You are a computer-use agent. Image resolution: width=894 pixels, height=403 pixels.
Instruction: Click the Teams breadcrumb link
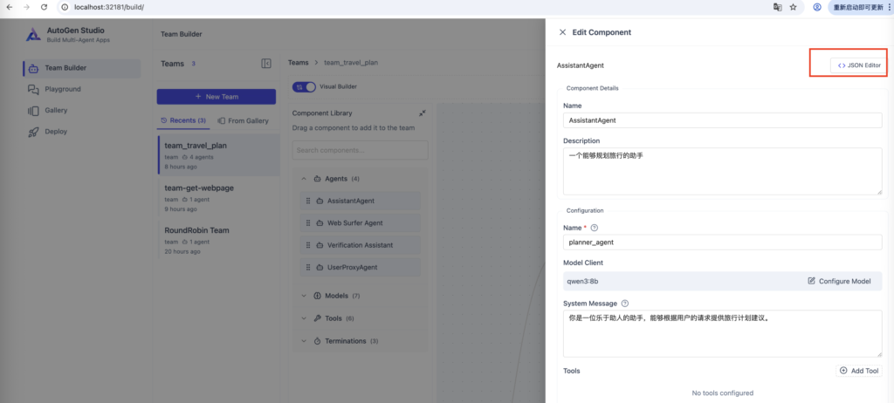[x=299, y=63]
